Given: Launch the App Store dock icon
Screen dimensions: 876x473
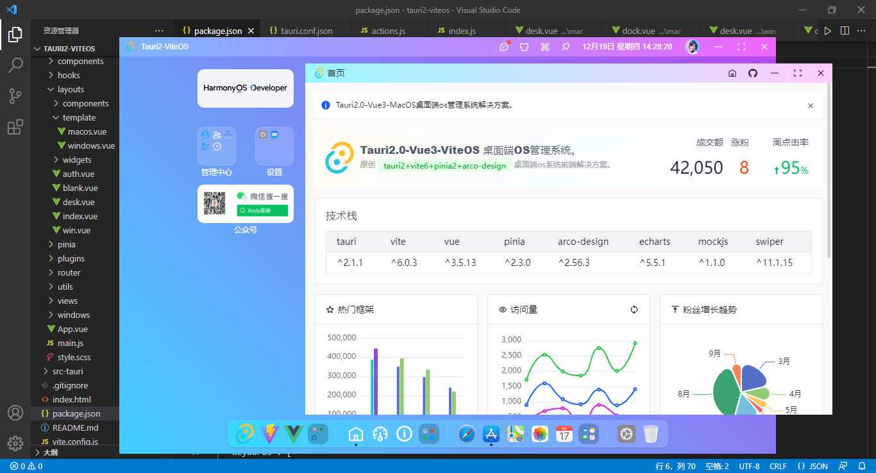Looking at the screenshot, I should point(491,434).
